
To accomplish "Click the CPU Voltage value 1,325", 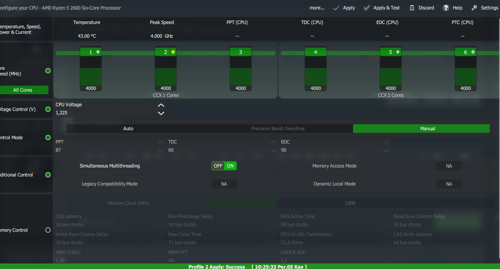I will (x=62, y=113).
